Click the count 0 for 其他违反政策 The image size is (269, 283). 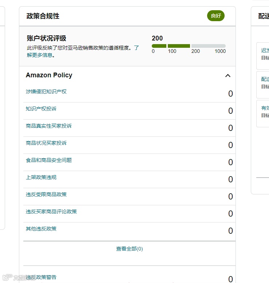(230, 231)
